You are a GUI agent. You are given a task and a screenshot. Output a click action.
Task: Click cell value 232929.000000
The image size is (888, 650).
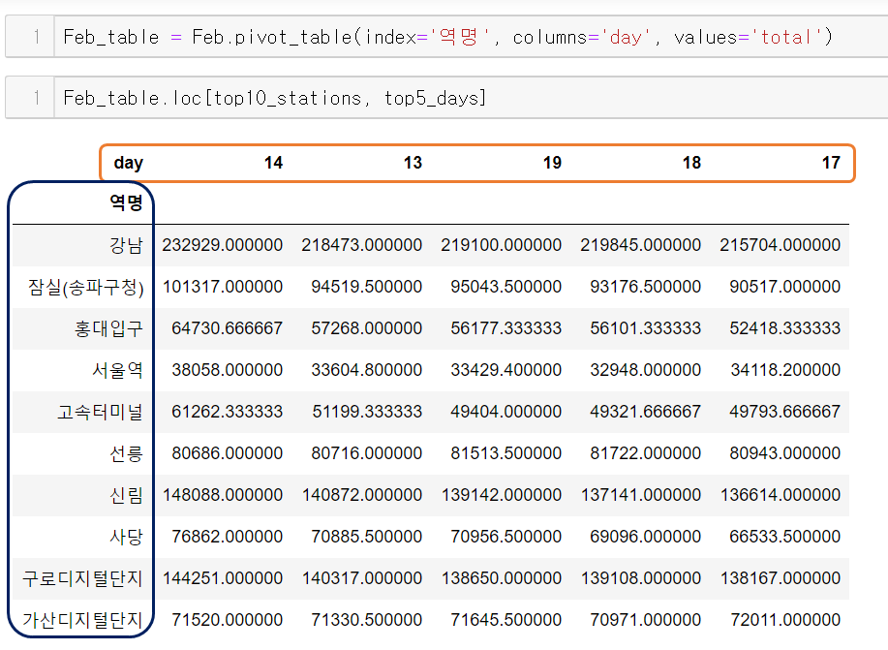pos(223,245)
